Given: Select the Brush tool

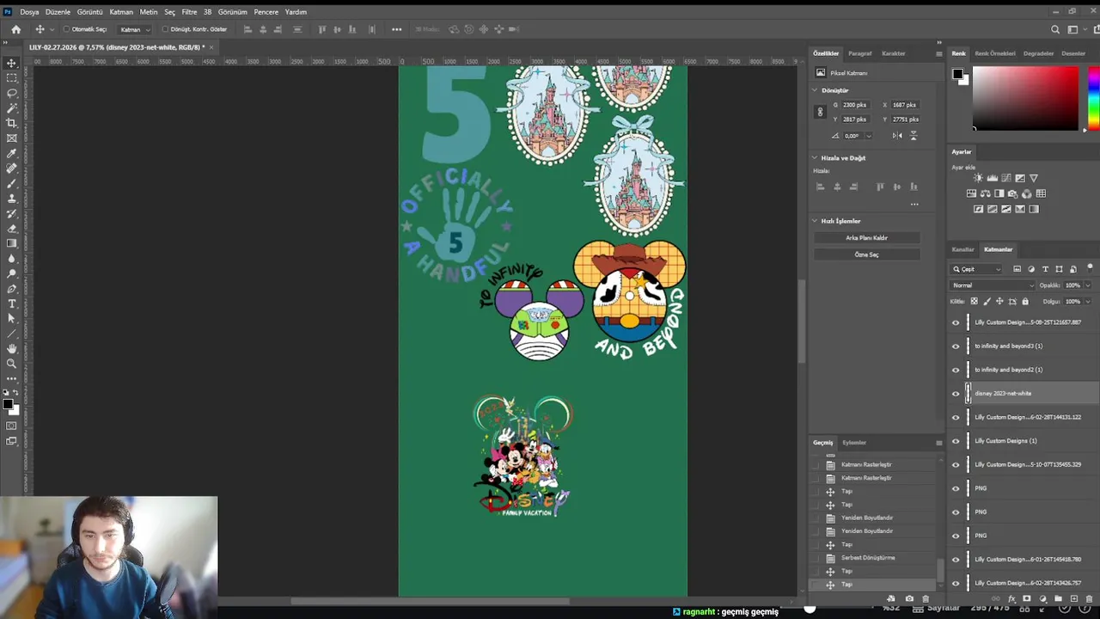Looking at the screenshot, I should coord(12,183).
